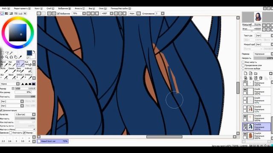This screenshot has width=273, height=153.
Task: Hide layer Слой26 via eye icon
Action: (245, 125)
